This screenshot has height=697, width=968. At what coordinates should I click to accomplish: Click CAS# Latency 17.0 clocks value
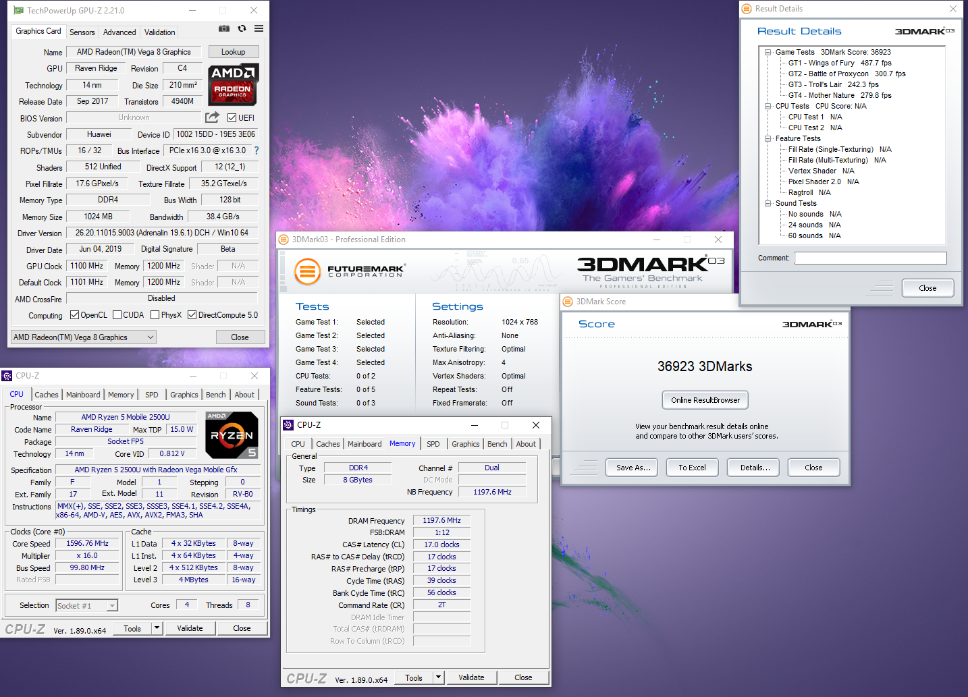pyautogui.click(x=441, y=545)
